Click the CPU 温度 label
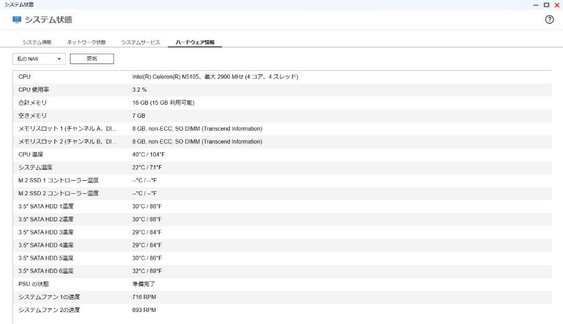 (x=31, y=154)
